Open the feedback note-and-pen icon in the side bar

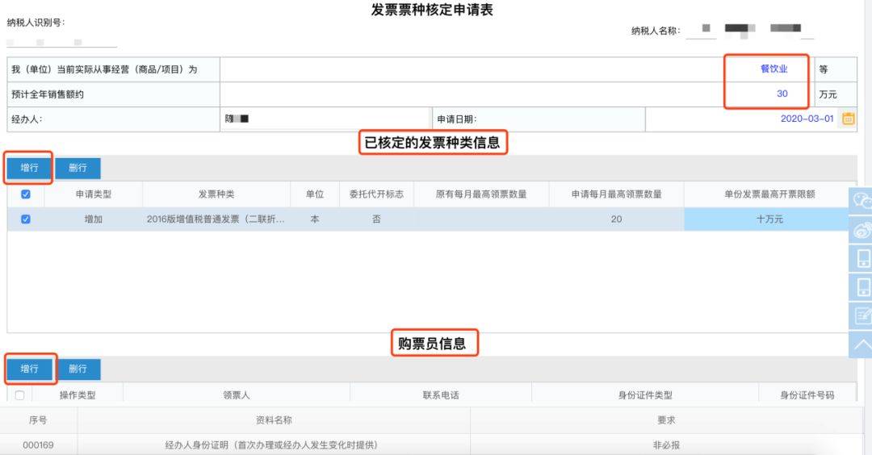861,316
